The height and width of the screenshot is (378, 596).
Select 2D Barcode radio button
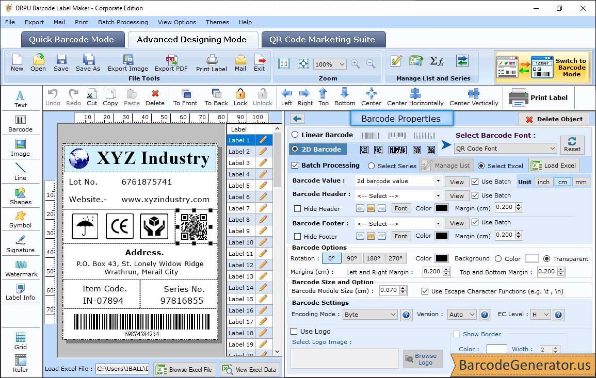295,149
